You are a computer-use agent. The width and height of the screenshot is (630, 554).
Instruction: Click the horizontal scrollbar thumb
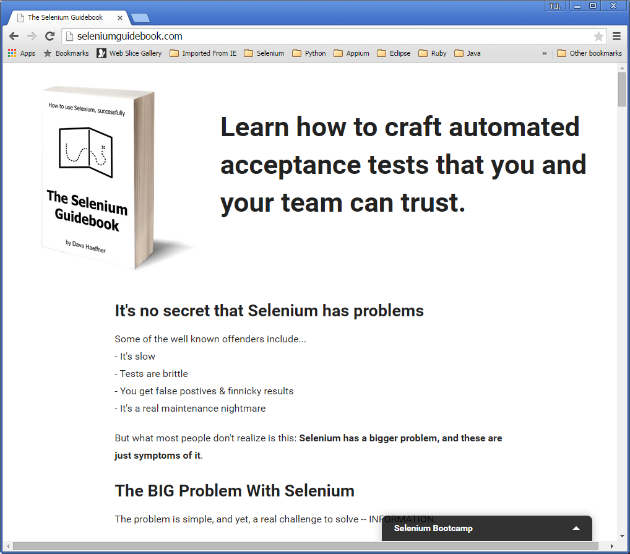[x=305, y=546]
